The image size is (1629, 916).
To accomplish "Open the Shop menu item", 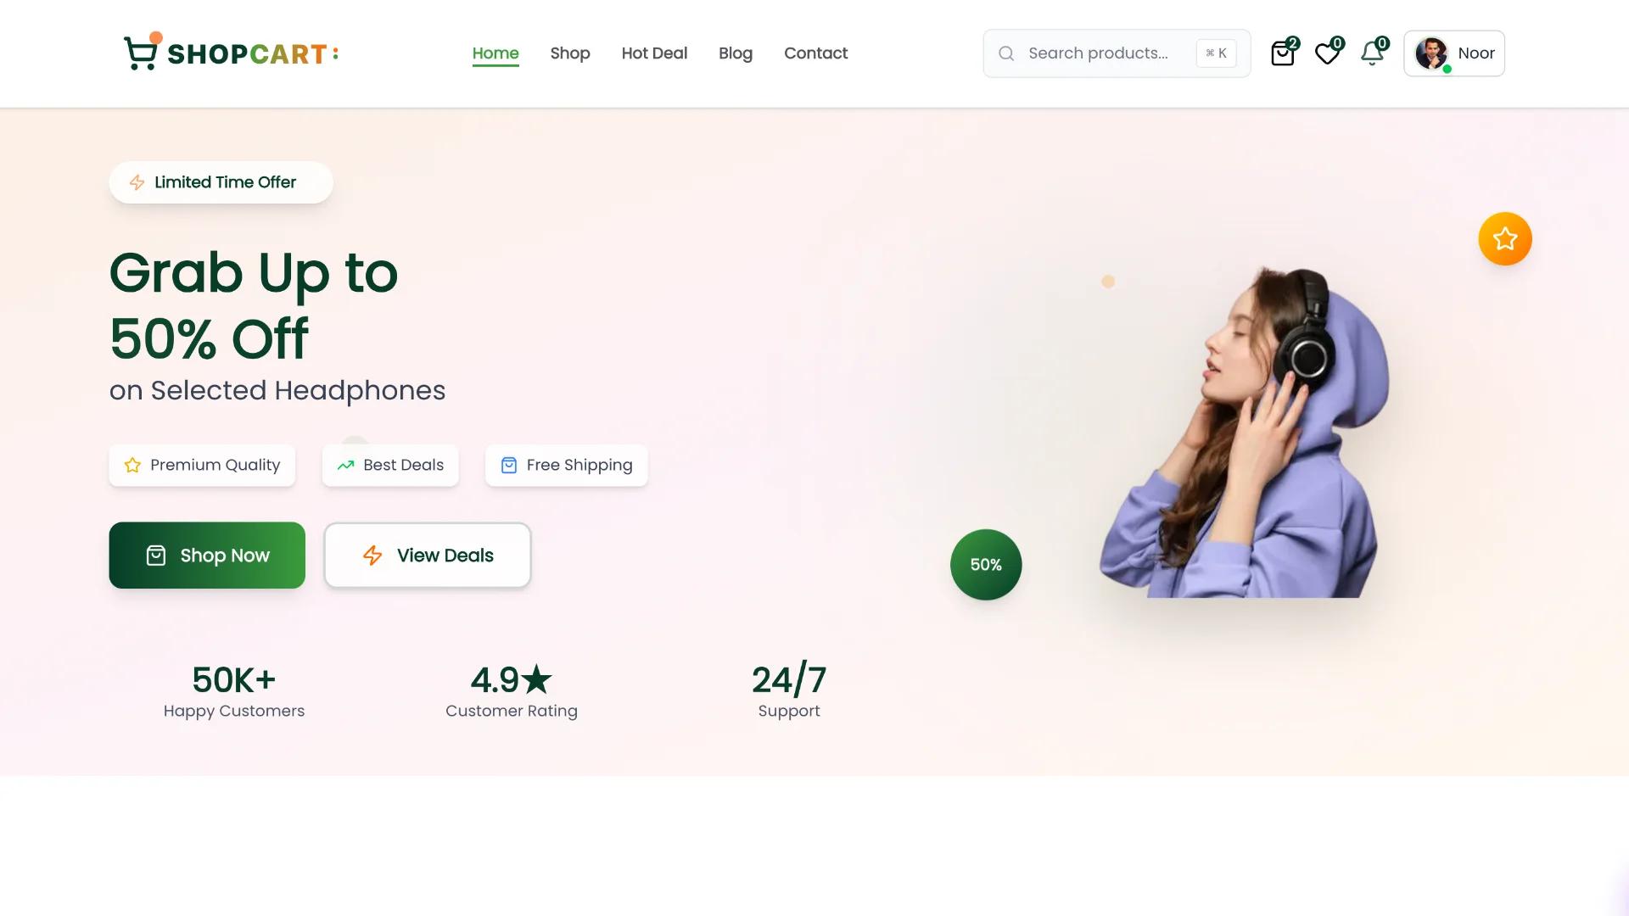I will [570, 53].
